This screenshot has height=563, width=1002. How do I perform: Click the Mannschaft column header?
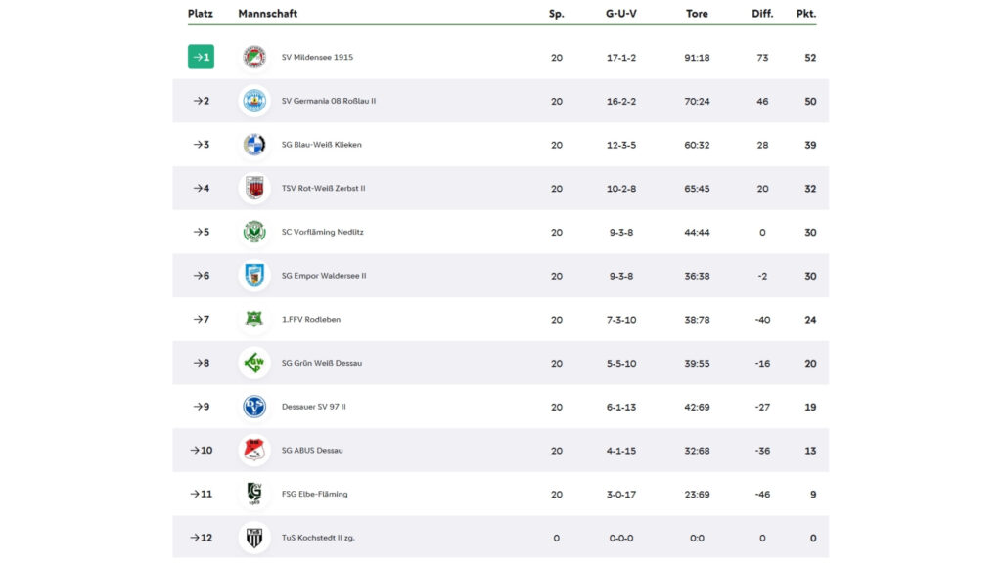pyautogui.click(x=268, y=14)
